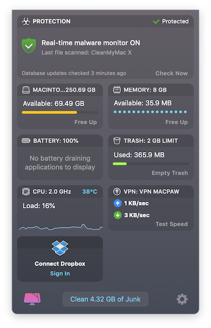Viewport: 211px width, 328px height.
Task: Click the VPN keyhole icon
Action: (x=116, y=191)
